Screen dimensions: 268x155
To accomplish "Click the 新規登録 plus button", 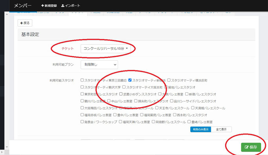I will pyautogui.click(x=49, y=5).
